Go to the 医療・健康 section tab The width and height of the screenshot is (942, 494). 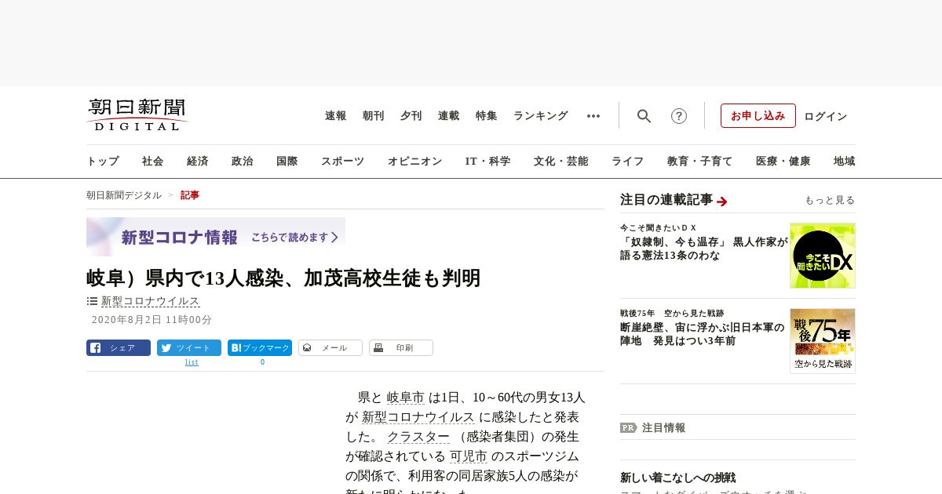[783, 162]
